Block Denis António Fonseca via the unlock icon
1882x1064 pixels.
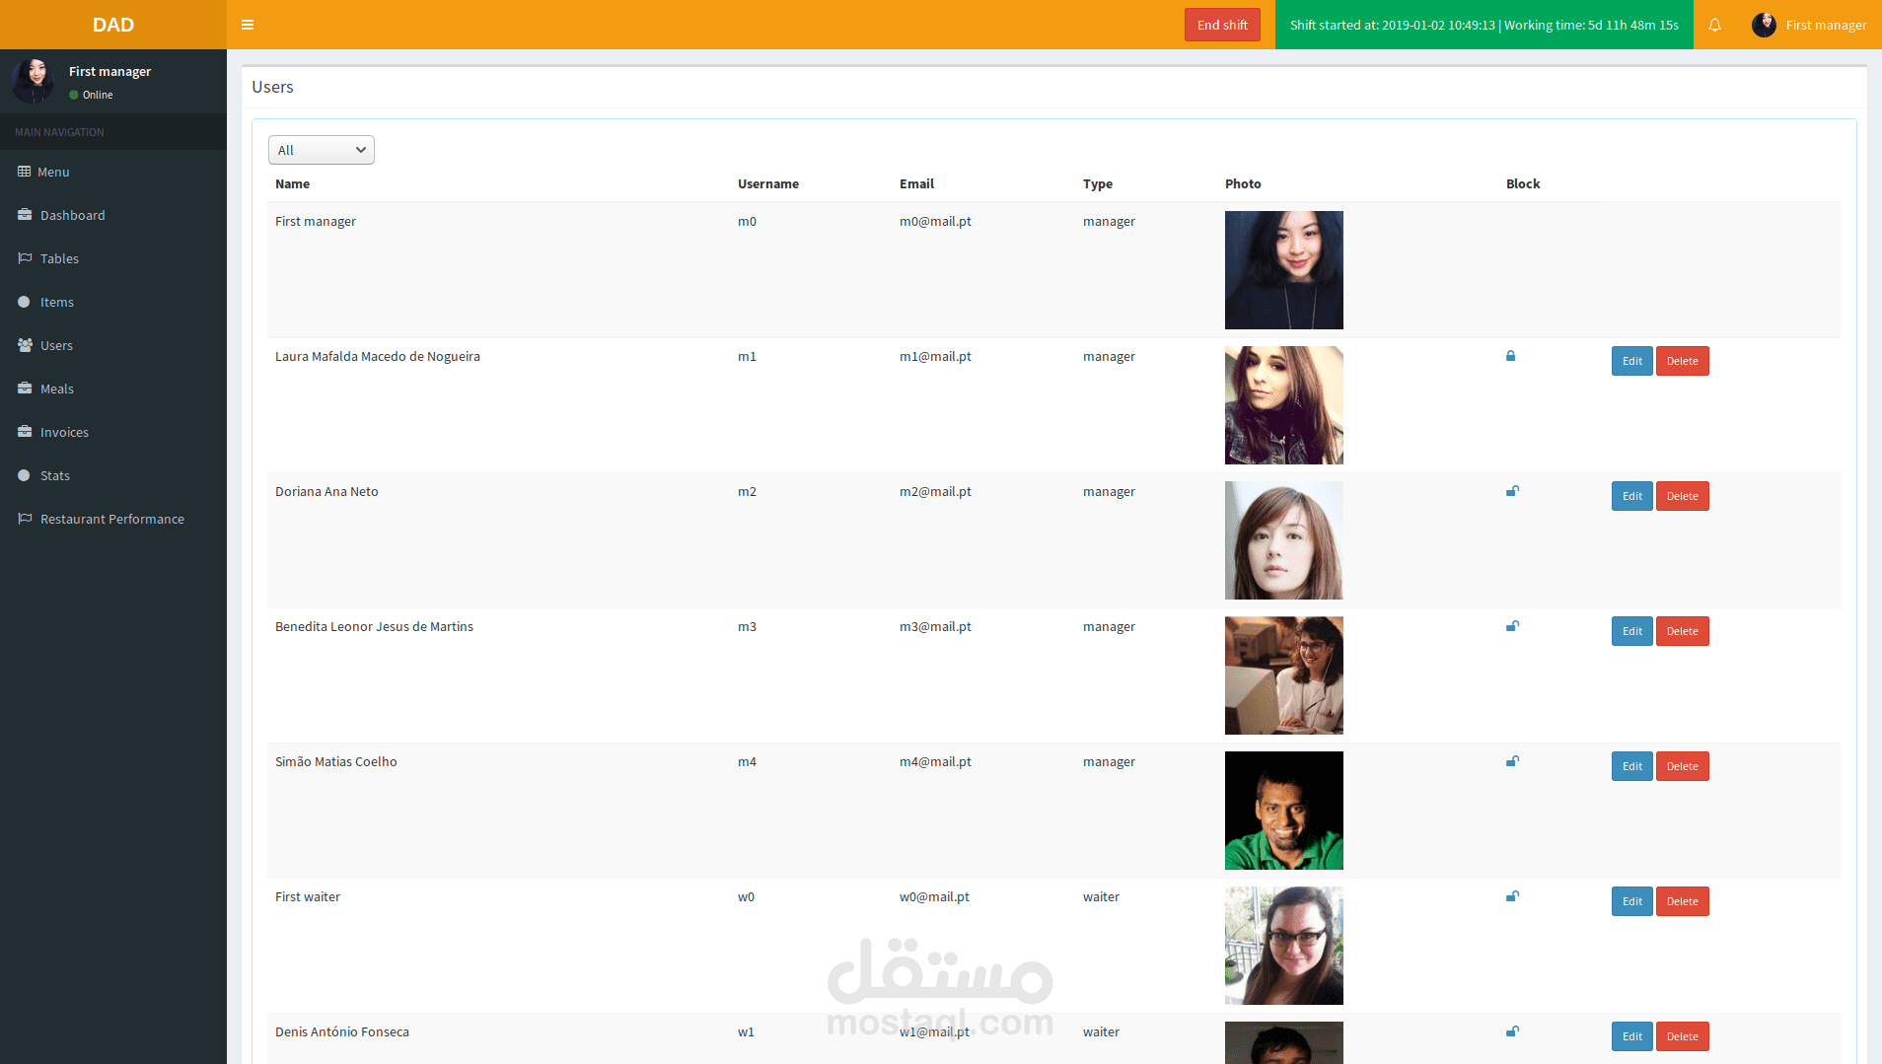click(1512, 1031)
